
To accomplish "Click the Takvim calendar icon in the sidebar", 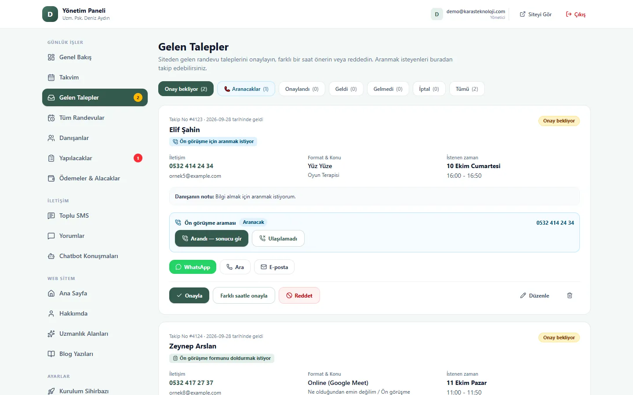I will click(51, 77).
